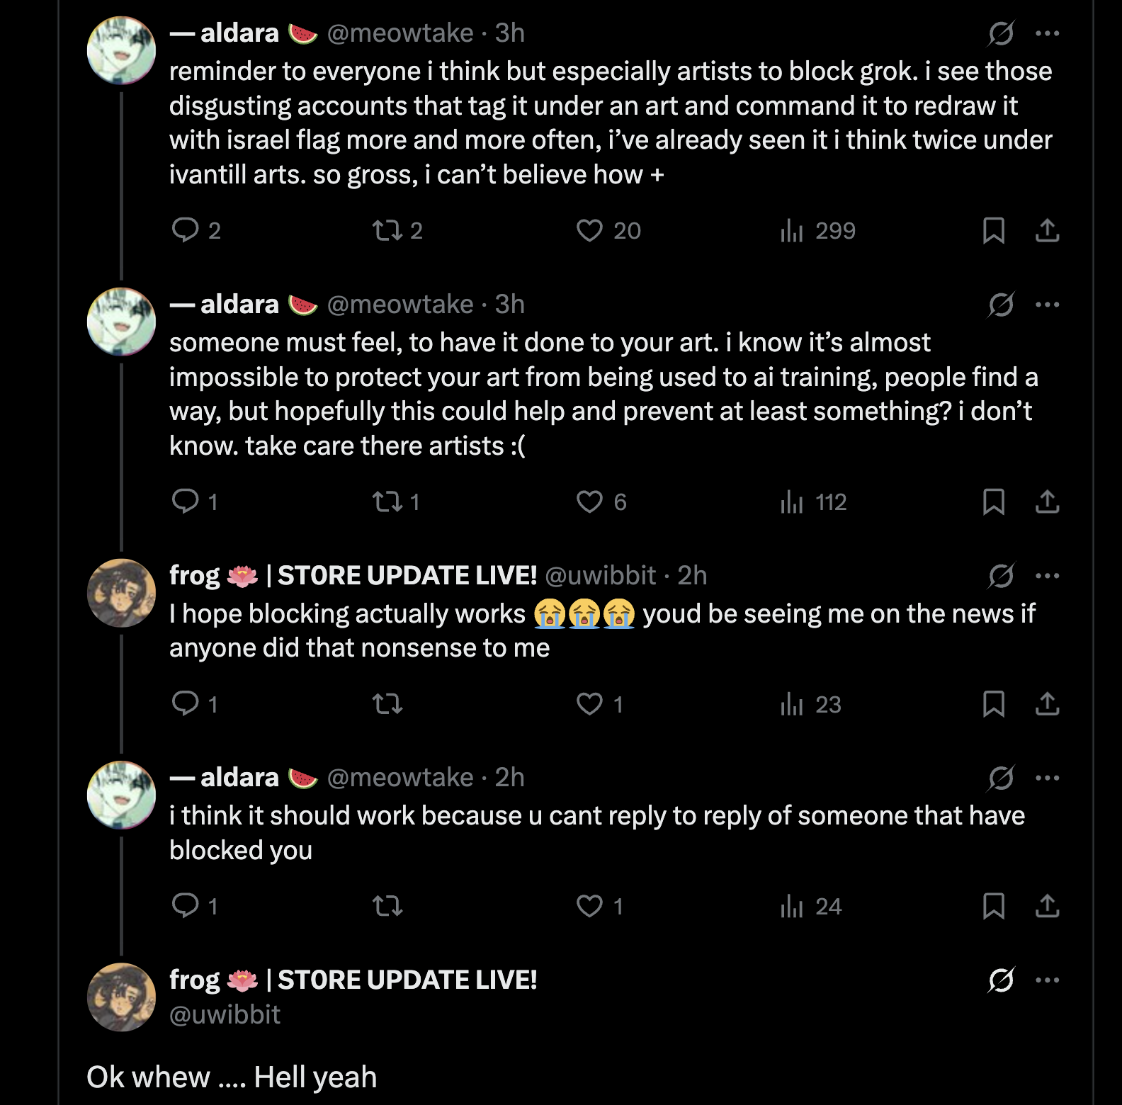Open more options on aldara's first tweet
This screenshot has height=1105, width=1122.
coord(1047,33)
